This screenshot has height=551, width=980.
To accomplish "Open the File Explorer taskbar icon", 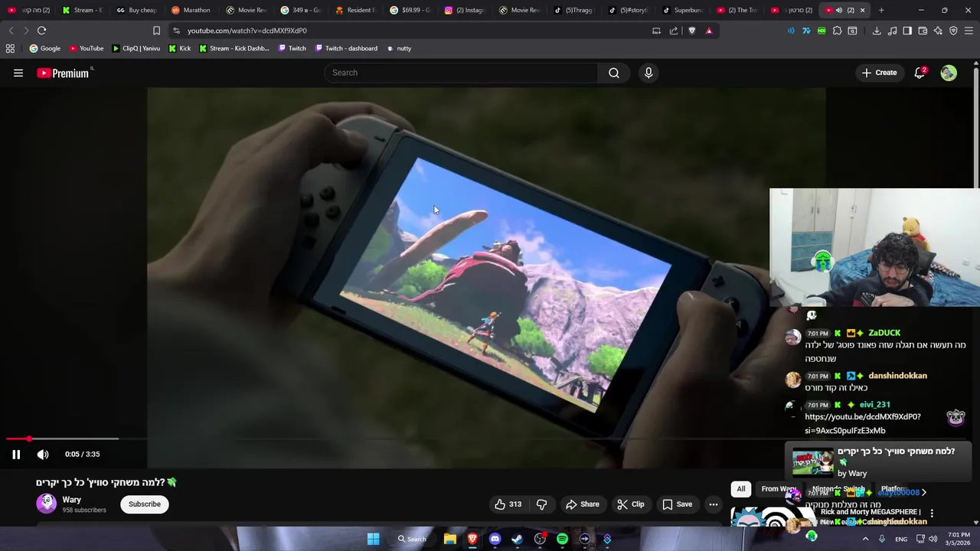I will tap(450, 539).
